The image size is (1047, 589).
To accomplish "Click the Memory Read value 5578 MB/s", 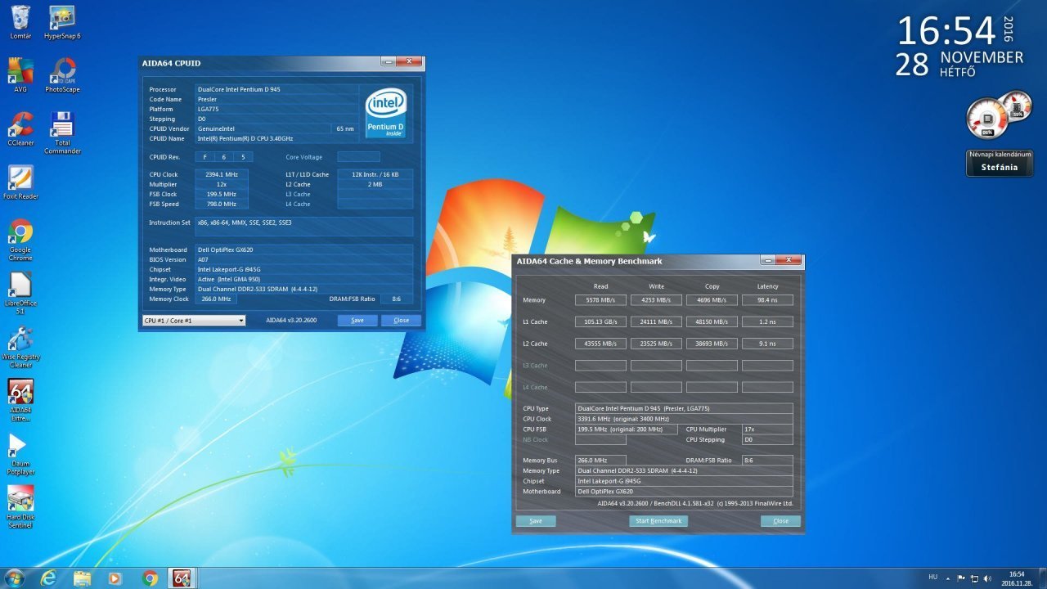I will coord(600,300).
